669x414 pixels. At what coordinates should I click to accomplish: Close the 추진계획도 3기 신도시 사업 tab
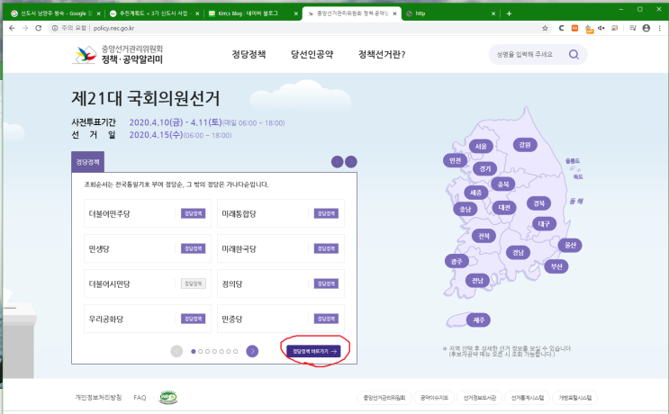[197, 13]
